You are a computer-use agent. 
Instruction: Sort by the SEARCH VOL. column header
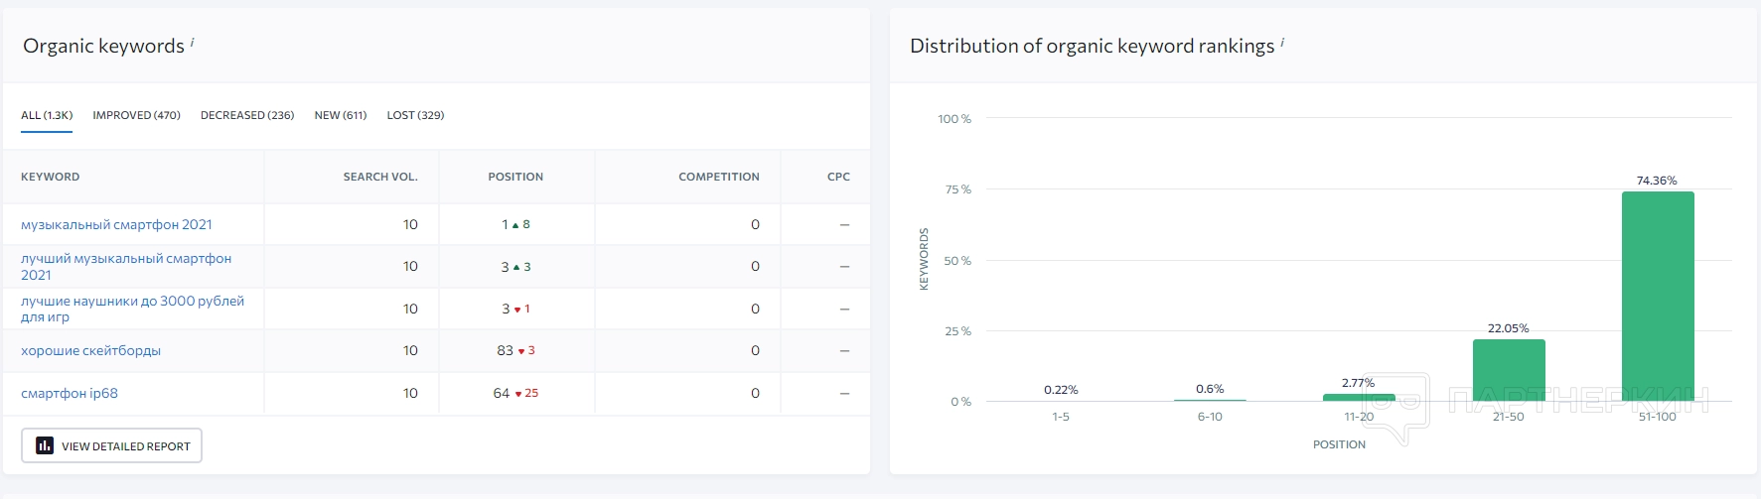click(380, 177)
